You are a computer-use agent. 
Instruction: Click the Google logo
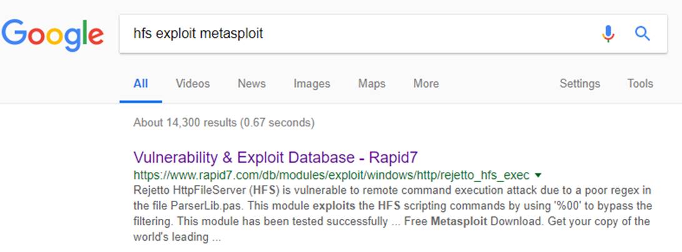(x=53, y=34)
